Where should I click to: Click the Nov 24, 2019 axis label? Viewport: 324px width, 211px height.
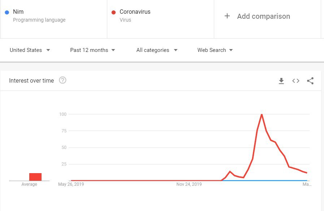click(x=189, y=184)
